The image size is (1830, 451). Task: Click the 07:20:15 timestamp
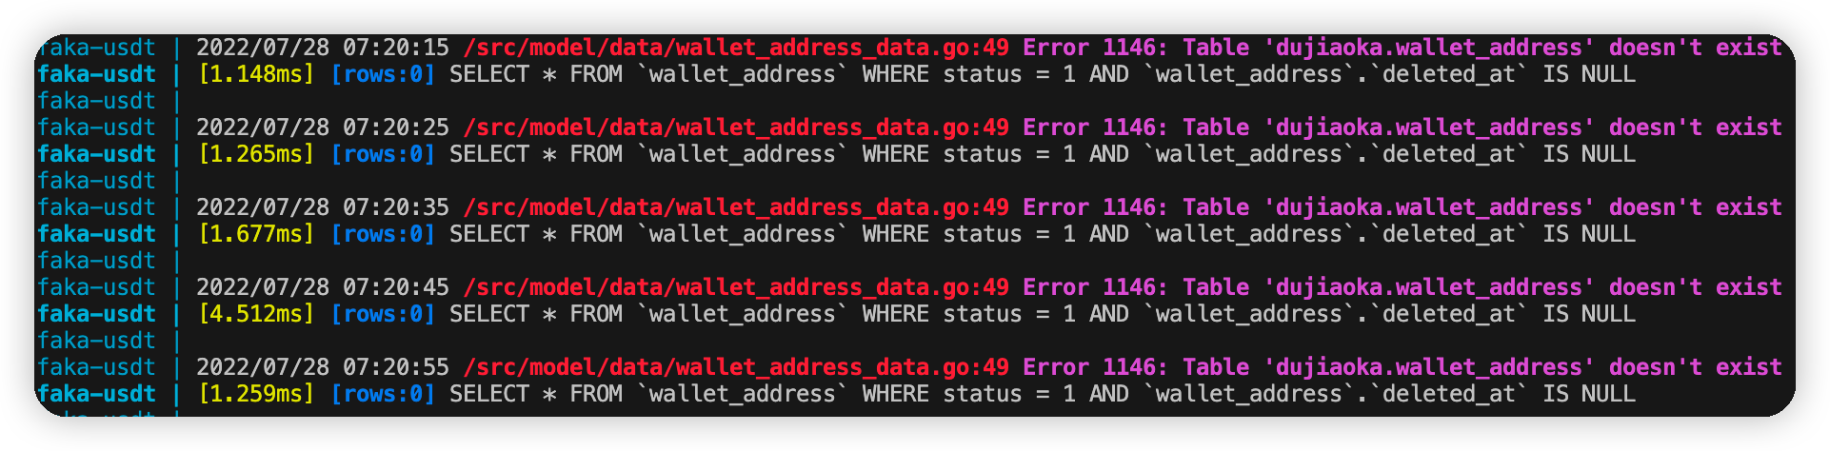pos(396,48)
